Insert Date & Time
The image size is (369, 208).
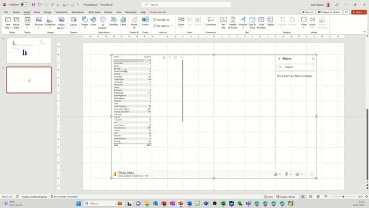pyautogui.click(x=252, y=23)
